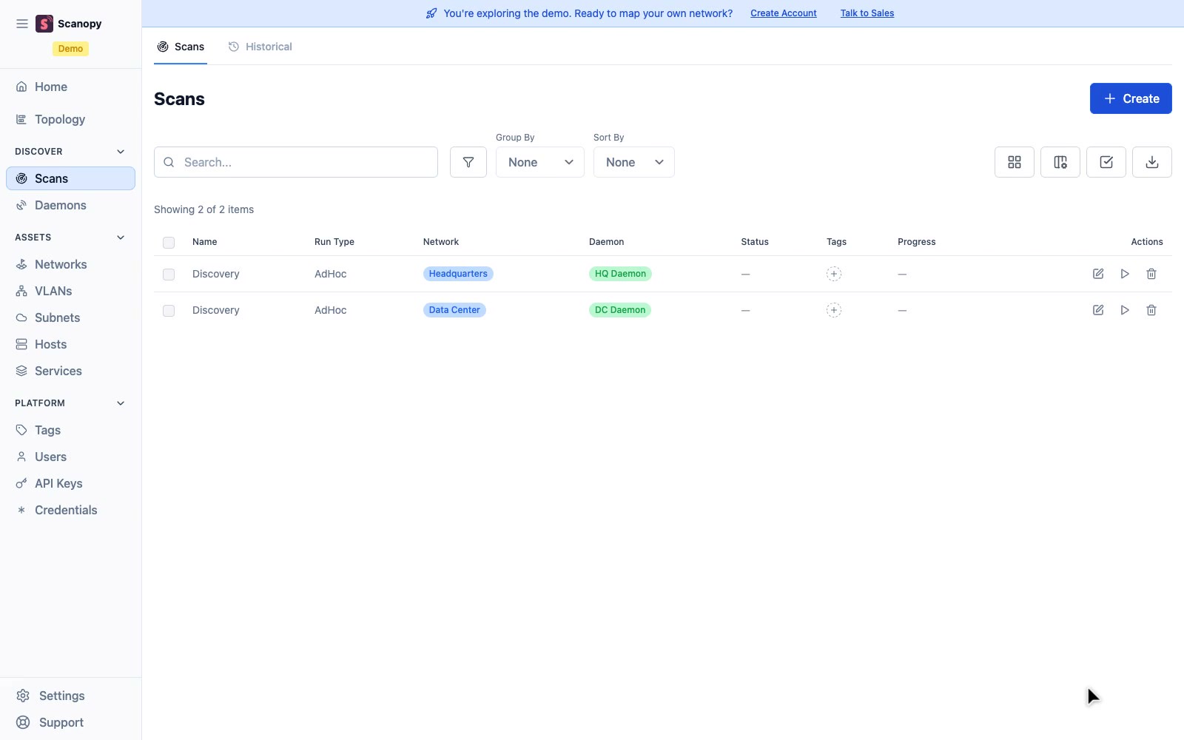Open the Users page

pos(70,457)
